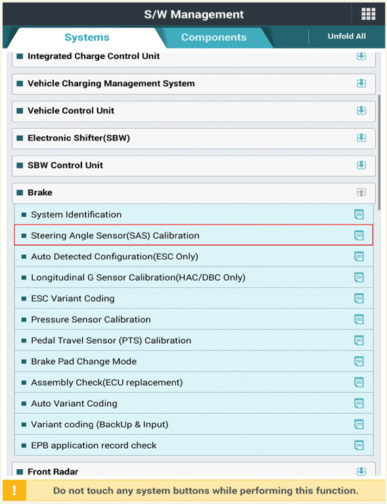Open document icon for Brake Pad Change Mode
The image size is (387, 504).
pyautogui.click(x=359, y=361)
